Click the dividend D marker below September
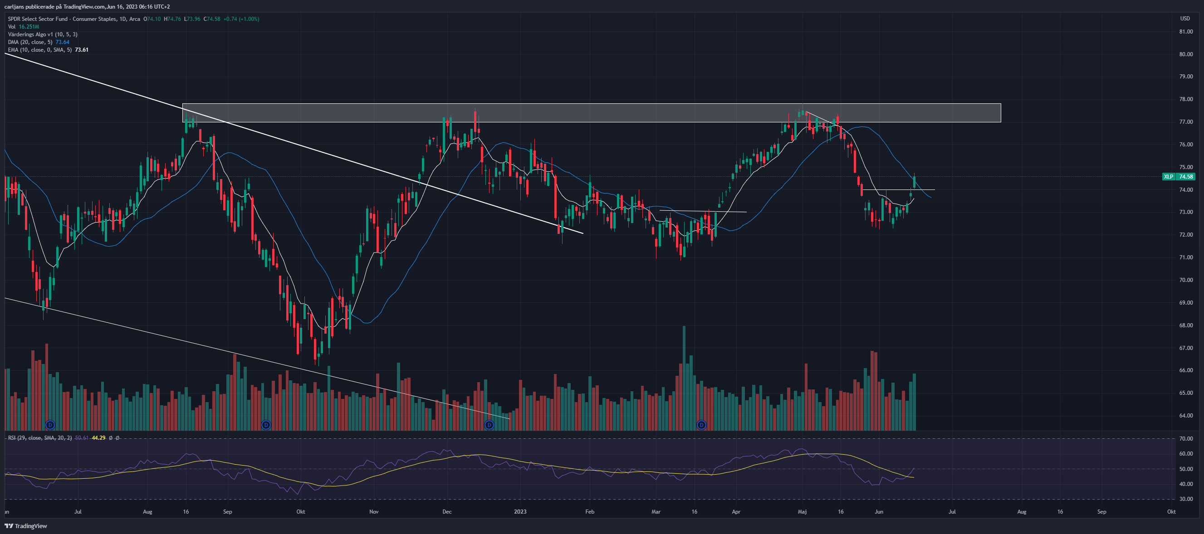 tap(266, 425)
